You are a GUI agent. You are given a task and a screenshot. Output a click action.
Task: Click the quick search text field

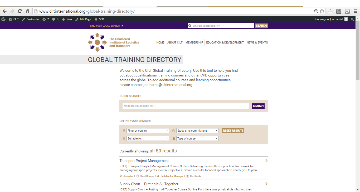[186, 106]
